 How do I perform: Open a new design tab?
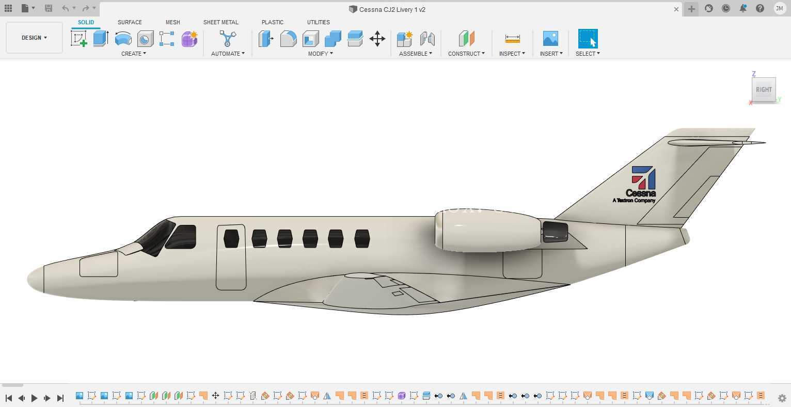691,9
